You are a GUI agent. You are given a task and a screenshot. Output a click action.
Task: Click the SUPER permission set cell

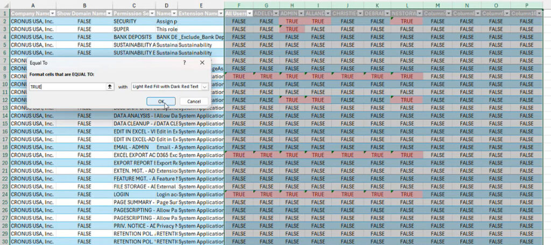click(x=134, y=29)
